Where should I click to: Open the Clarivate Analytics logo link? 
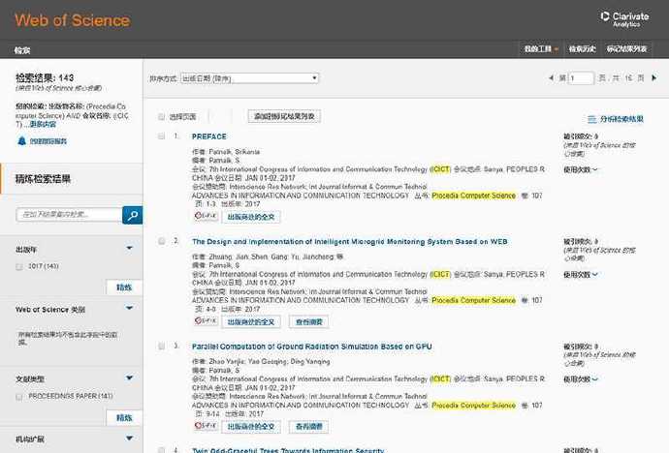(624, 19)
